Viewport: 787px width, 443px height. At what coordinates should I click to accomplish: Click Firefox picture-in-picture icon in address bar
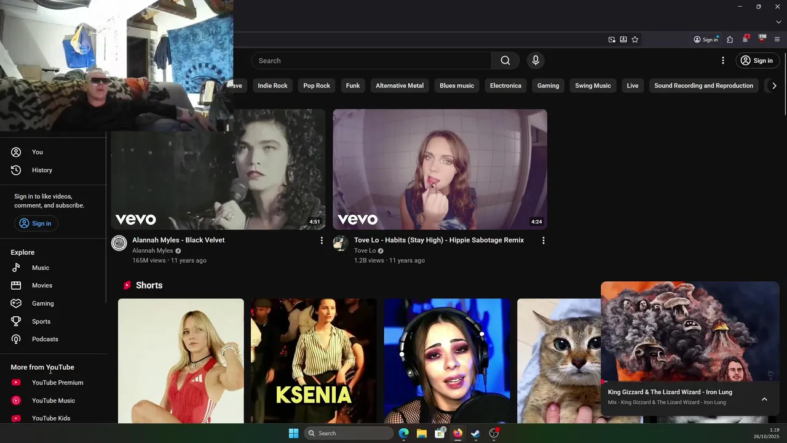(612, 39)
